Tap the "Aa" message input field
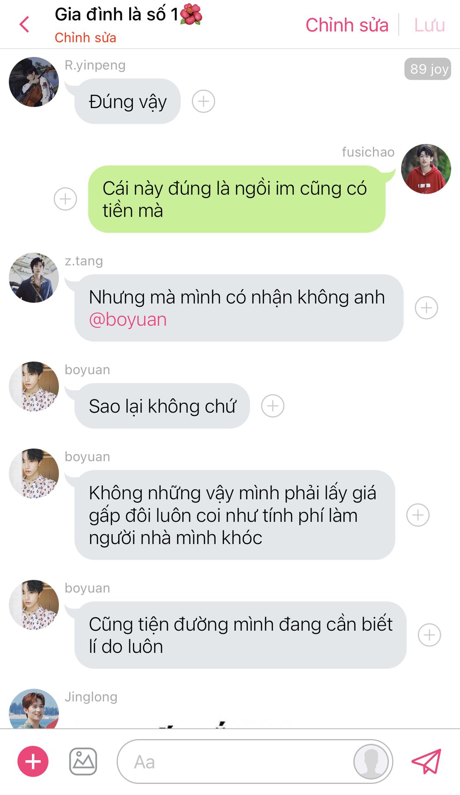 click(234, 761)
